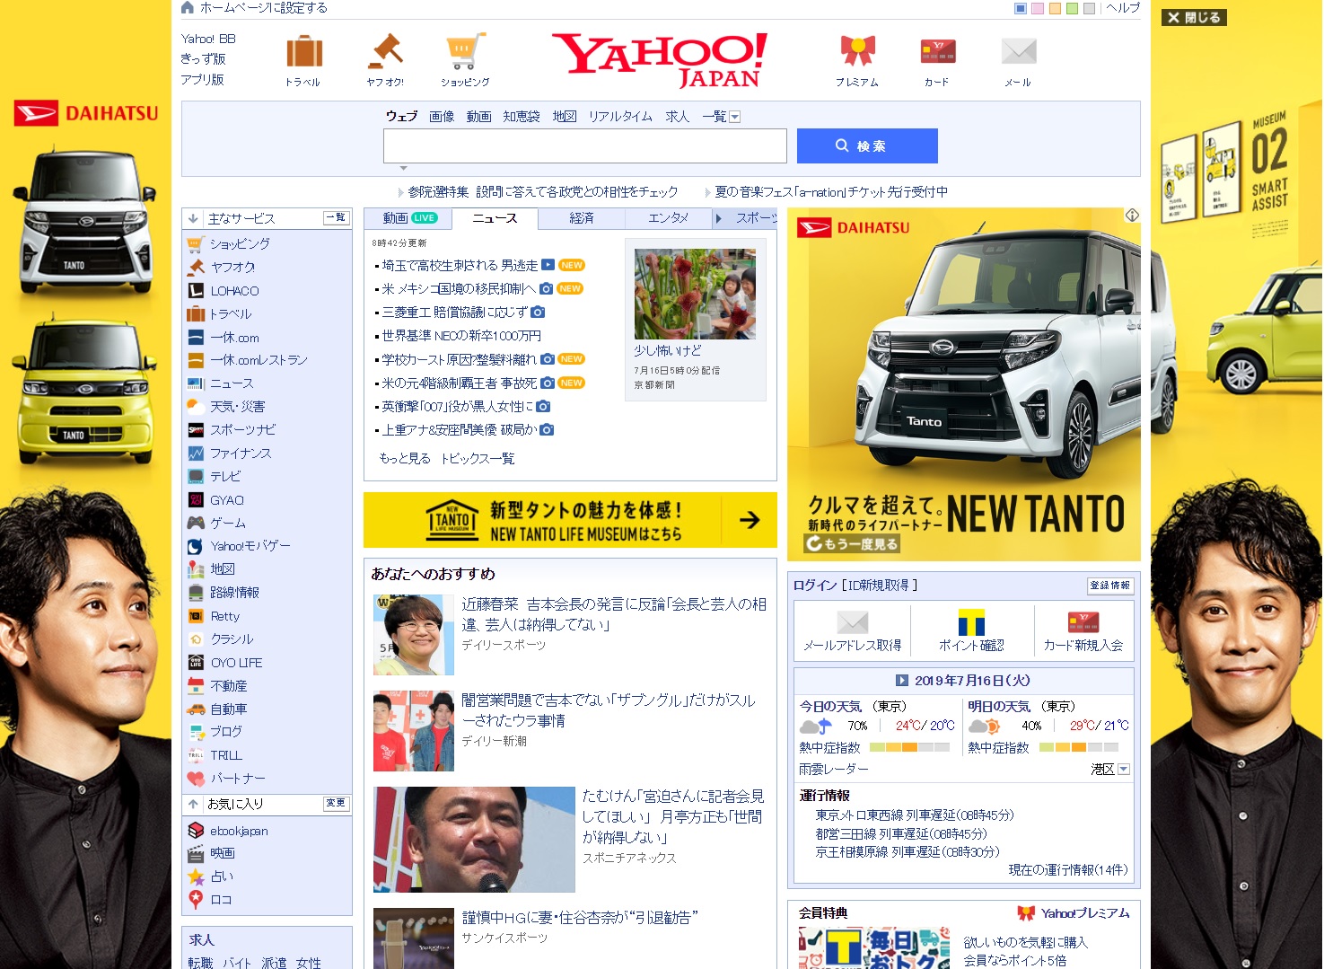The height and width of the screenshot is (969, 1324).
Task: Open the きっず版 link under Yahoo! BB
Action: 203,59
